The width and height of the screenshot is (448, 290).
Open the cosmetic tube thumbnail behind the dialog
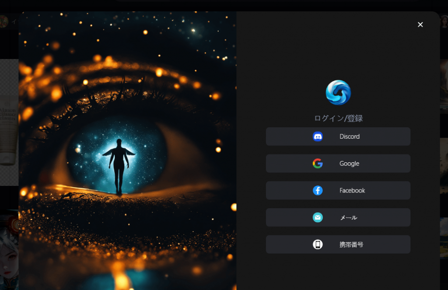coord(9,122)
